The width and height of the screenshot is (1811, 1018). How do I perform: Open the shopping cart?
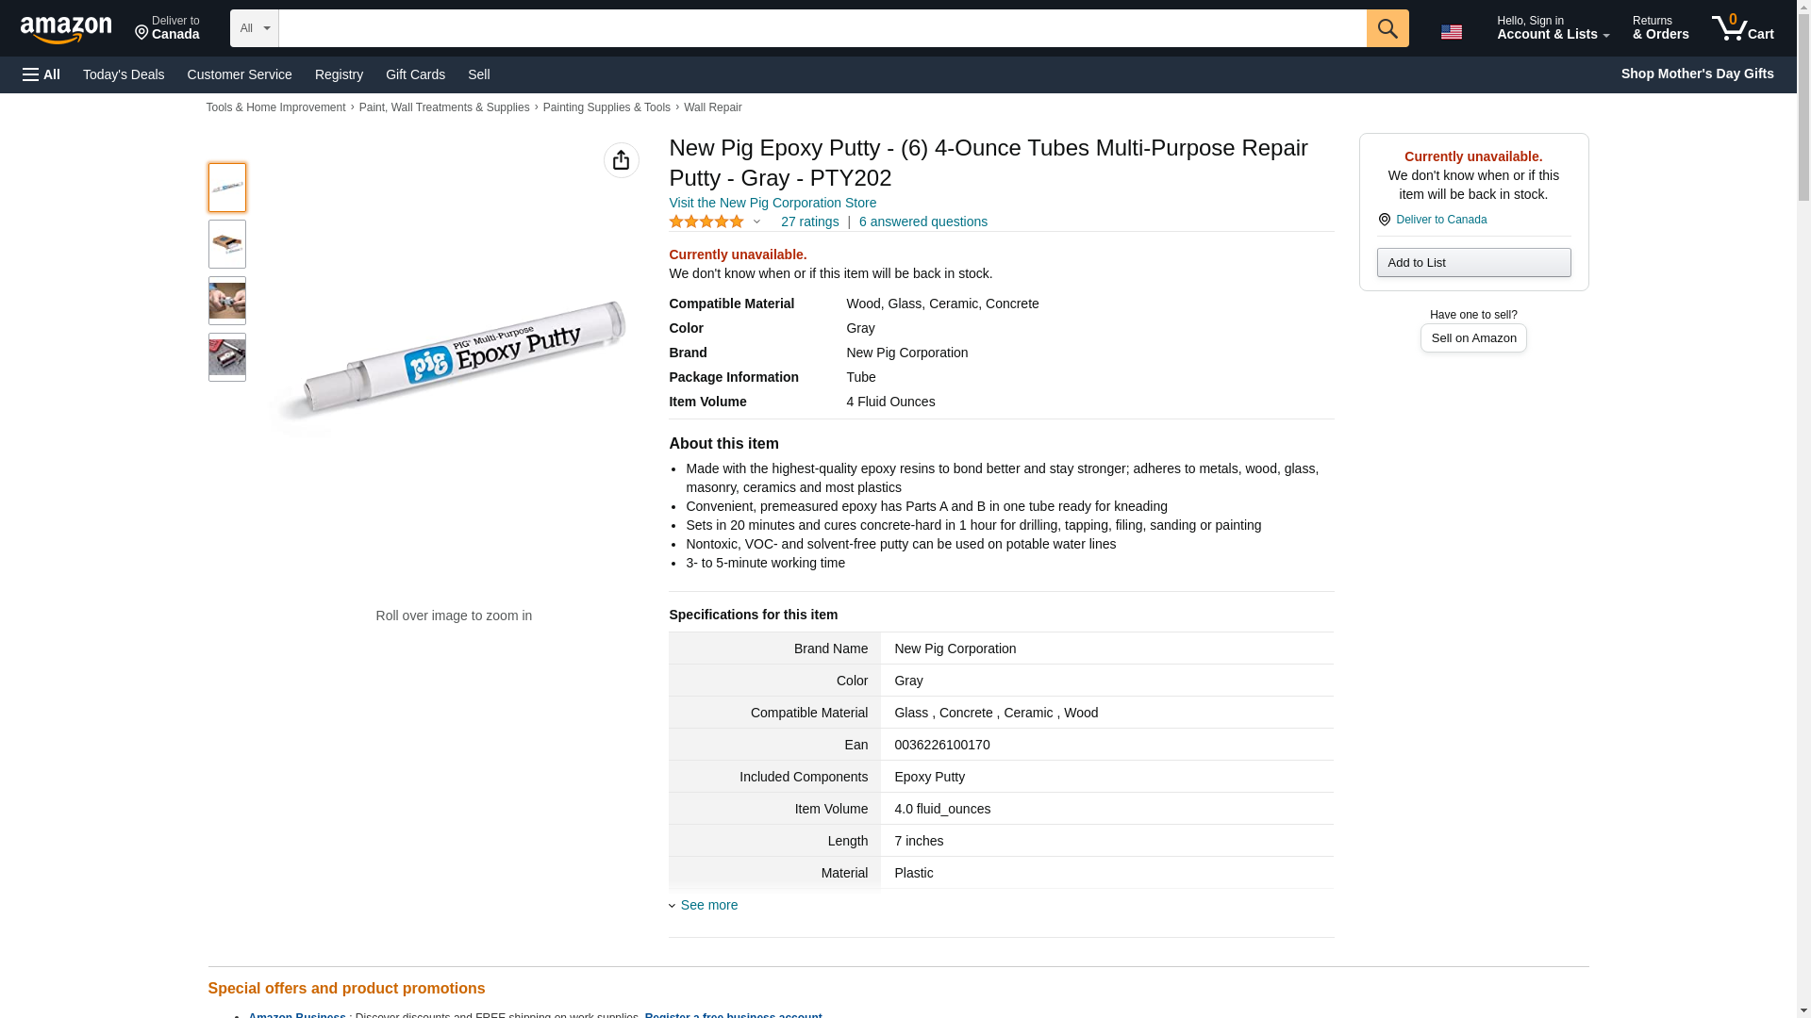pos(1742,28)
